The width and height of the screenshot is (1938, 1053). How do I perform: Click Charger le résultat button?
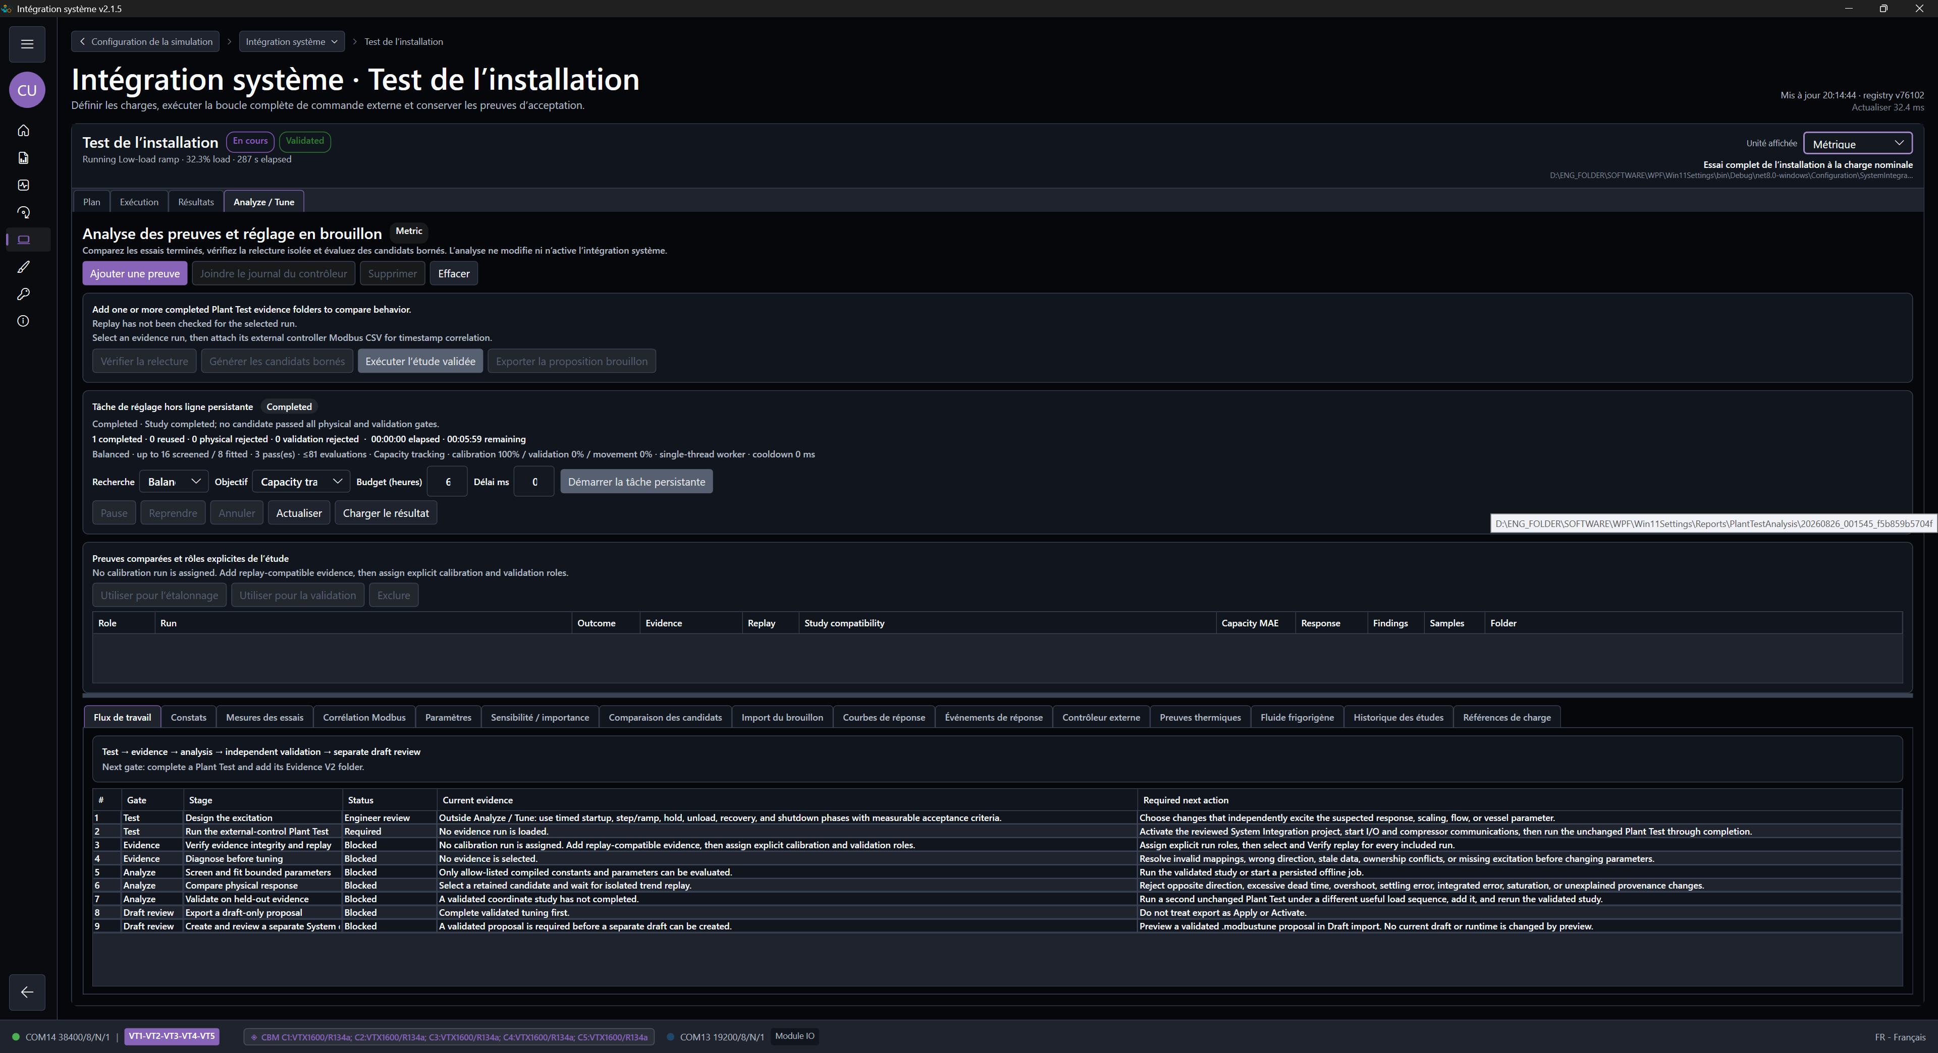pyautogui.click(x=386, y=513)
